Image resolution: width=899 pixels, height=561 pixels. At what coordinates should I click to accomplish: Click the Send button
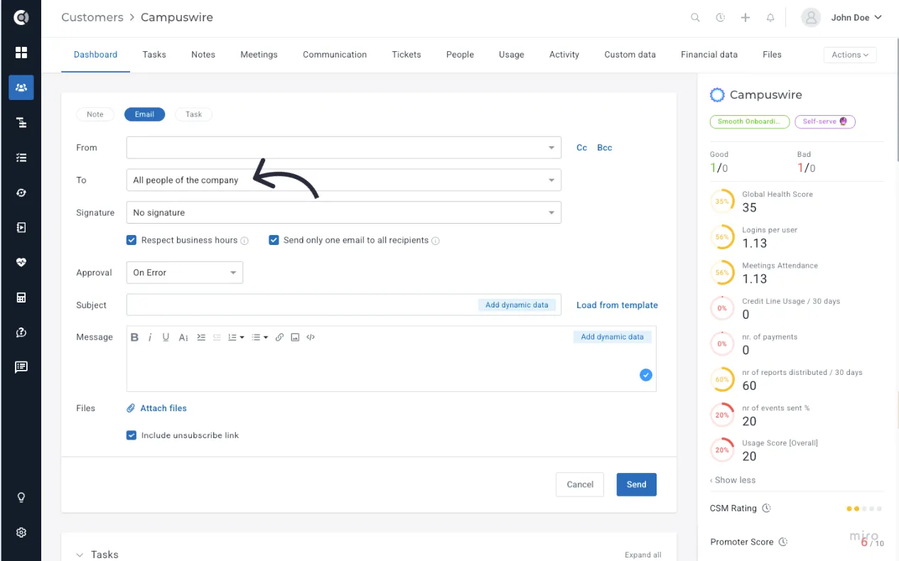pos(637,484)
